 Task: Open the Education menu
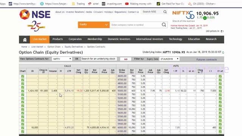pos(194,39)
